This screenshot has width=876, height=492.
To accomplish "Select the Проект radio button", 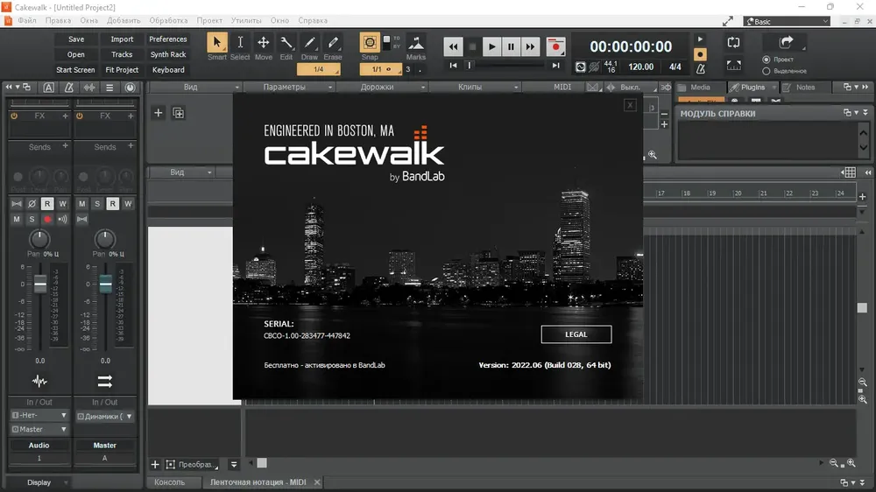I will click(x=766, y=60).
